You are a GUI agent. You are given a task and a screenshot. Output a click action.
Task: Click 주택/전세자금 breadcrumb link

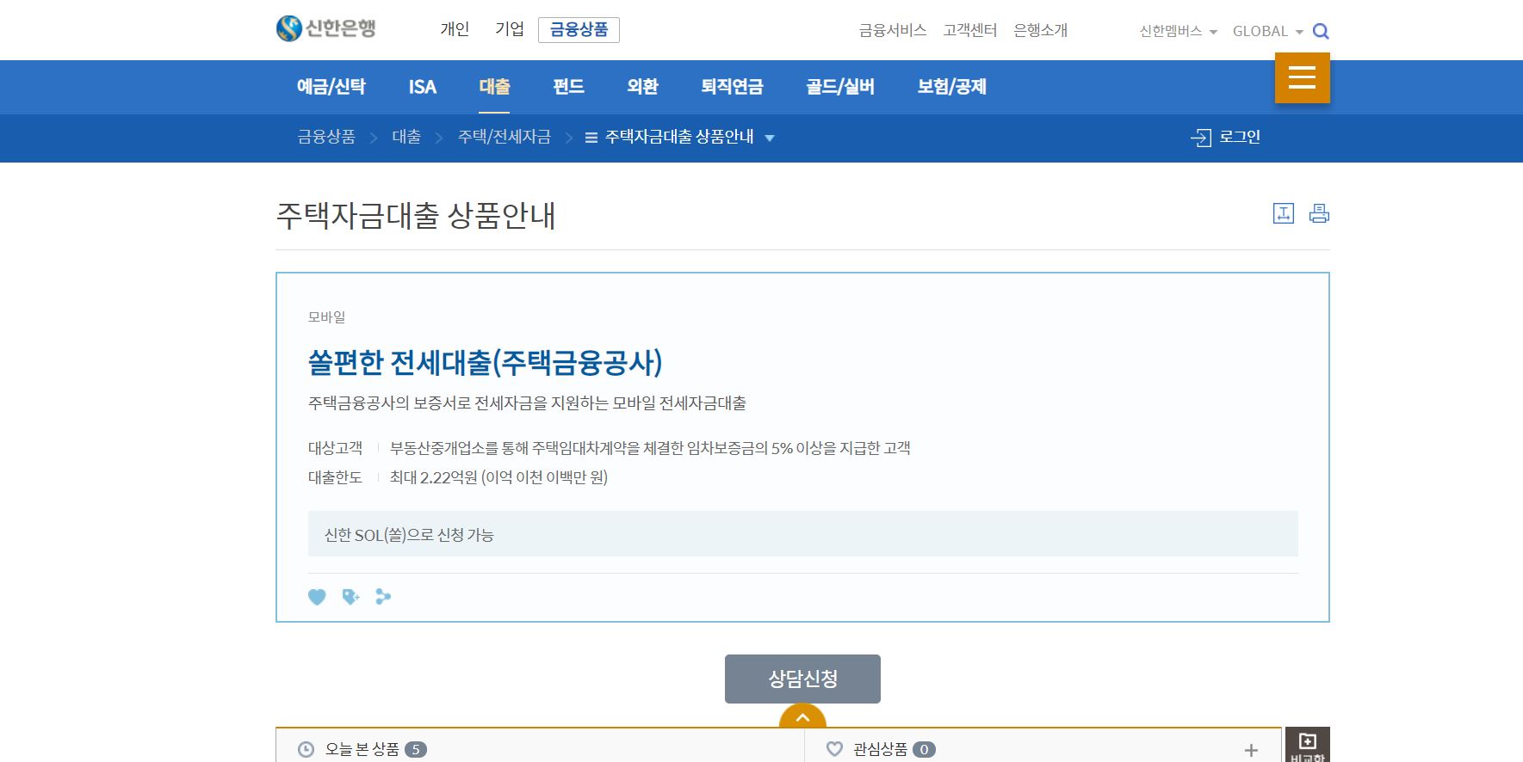[x=505, y=137]
